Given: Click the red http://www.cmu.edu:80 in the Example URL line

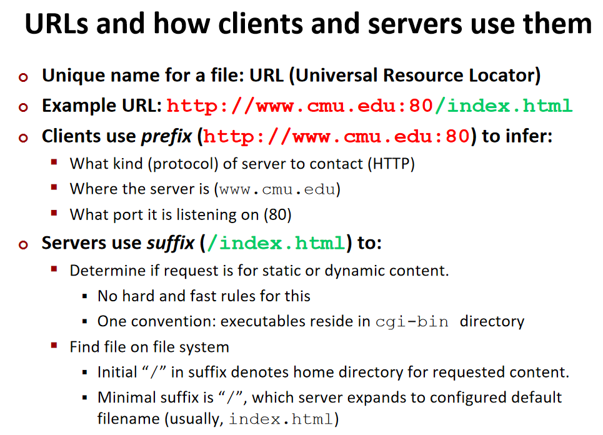Looking at the screenshot, I should point(300,106).
